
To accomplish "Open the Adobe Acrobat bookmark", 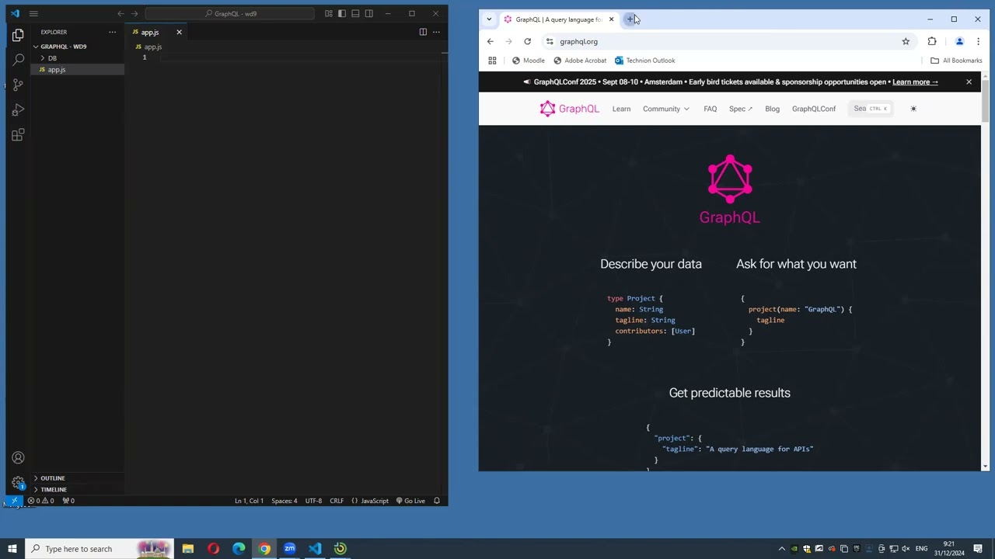I will point(580,61).
